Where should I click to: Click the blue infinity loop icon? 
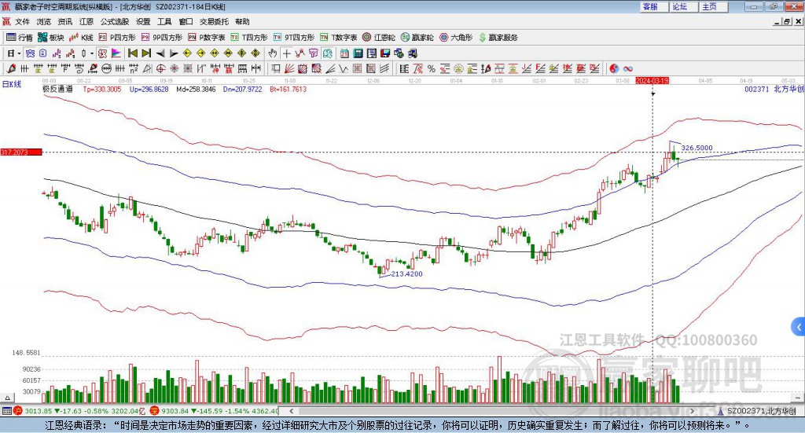pos(628,68)
